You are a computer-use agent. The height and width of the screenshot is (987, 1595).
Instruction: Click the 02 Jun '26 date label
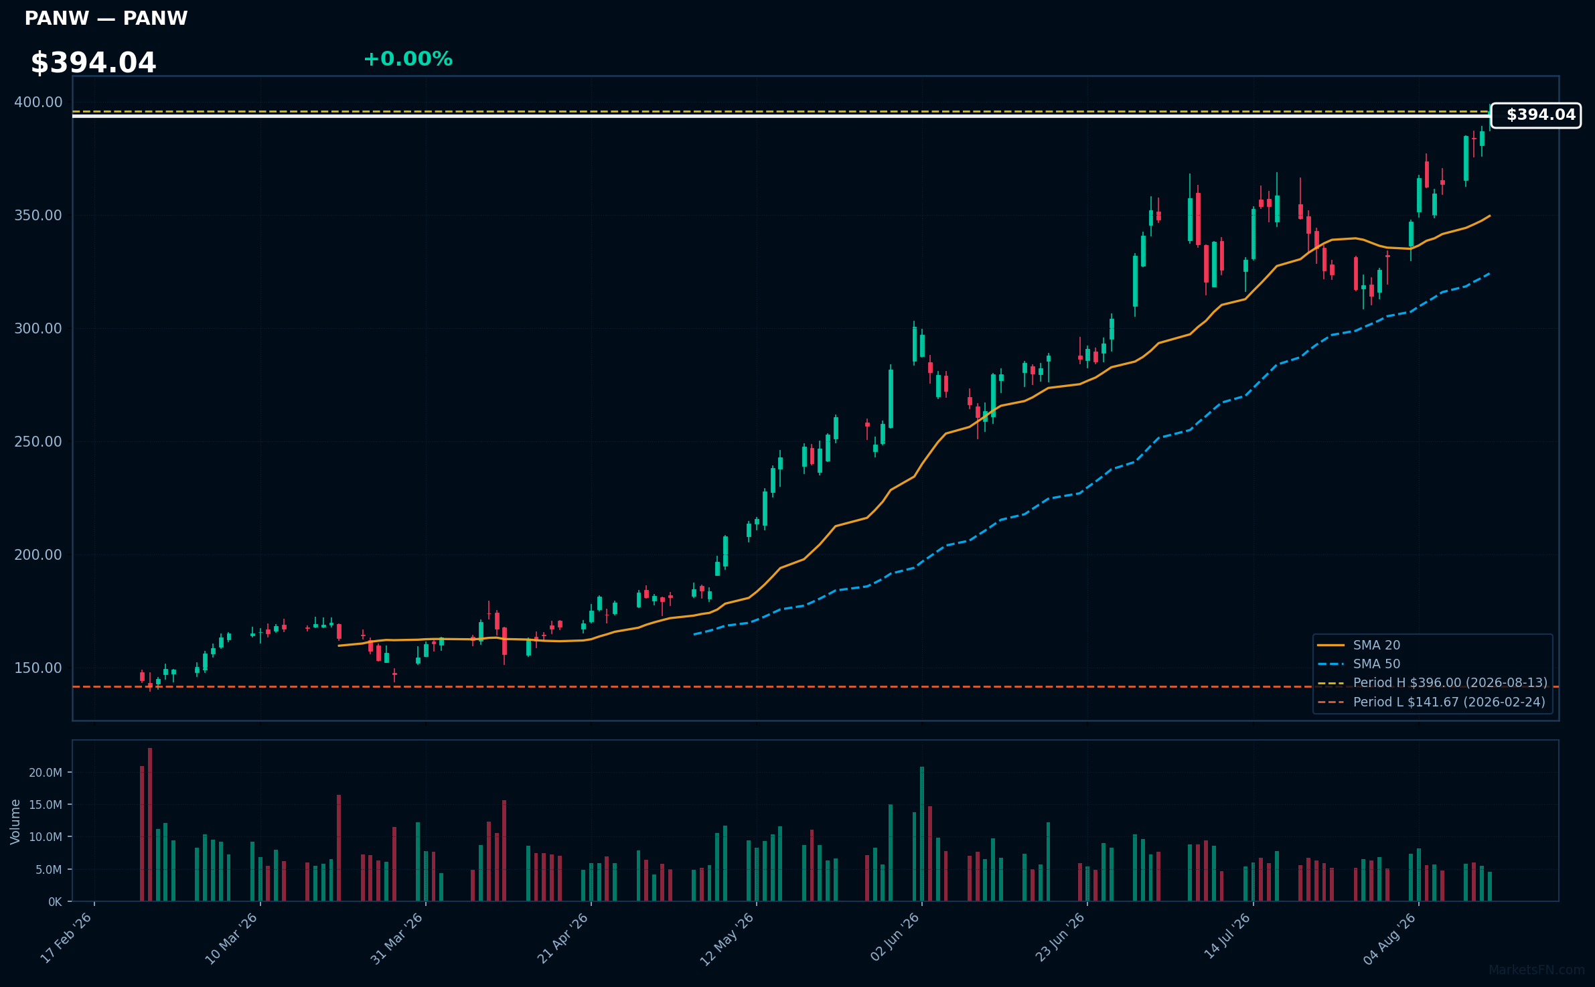pyautogui.click(x=894, y=937)
